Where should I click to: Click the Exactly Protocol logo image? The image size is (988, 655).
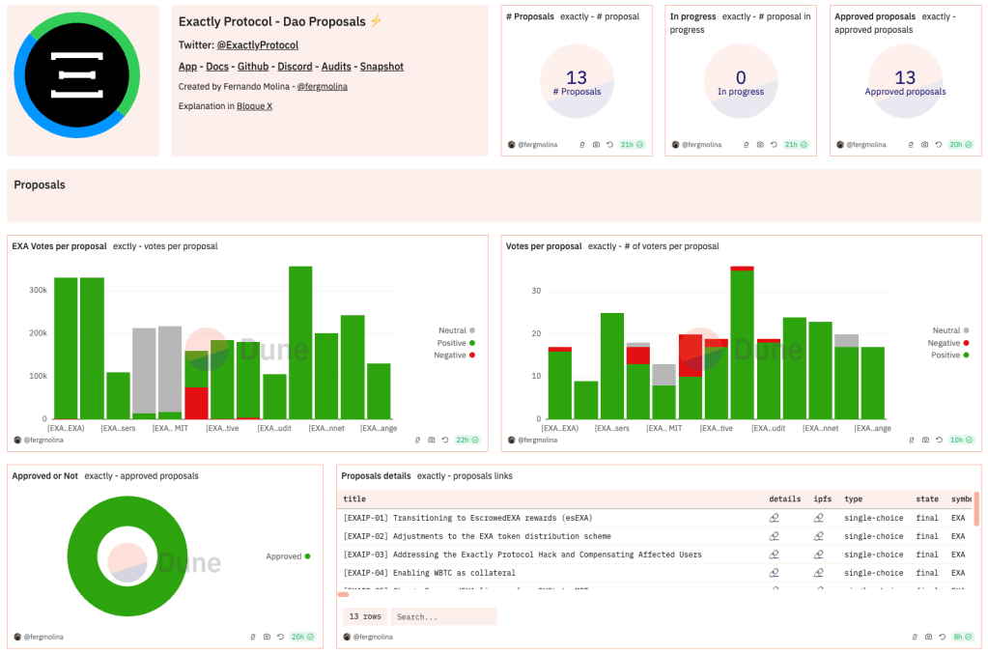[83, 80]
